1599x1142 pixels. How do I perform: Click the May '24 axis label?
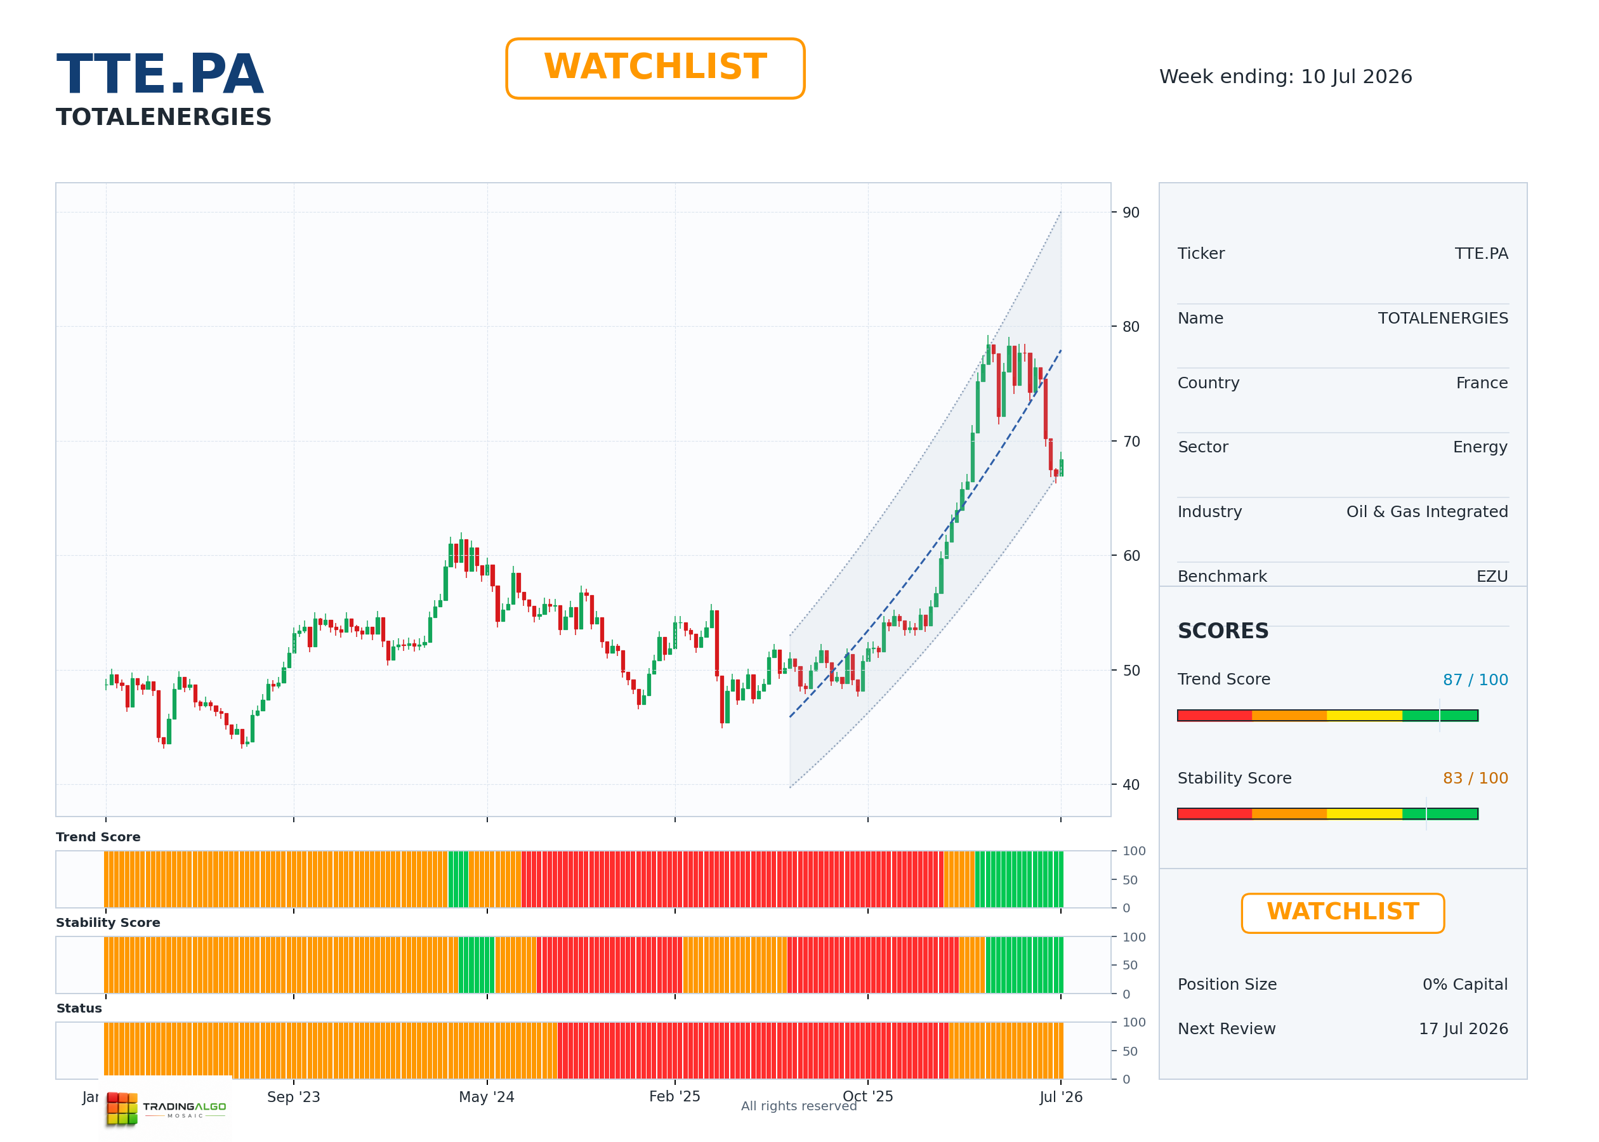click(x=487, y=1097)
